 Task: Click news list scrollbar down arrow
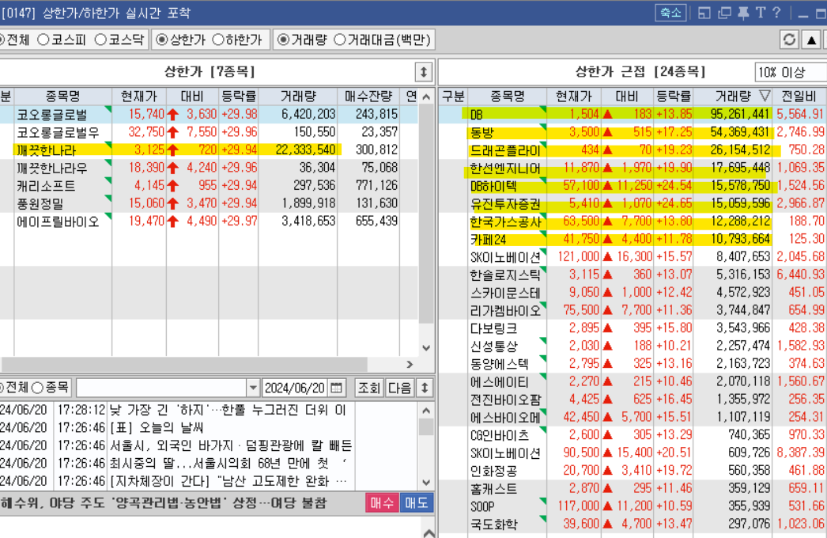(426, 483)
